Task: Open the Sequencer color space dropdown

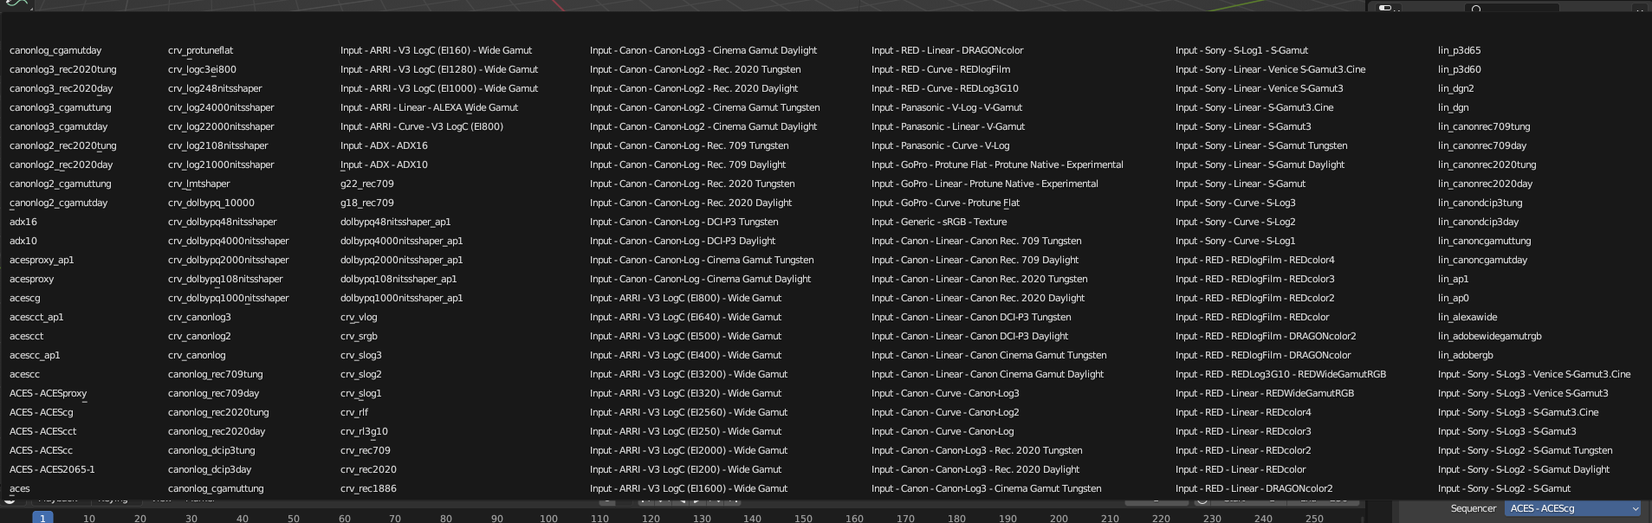Action: pyautogui.click(x=1572, y=508)
